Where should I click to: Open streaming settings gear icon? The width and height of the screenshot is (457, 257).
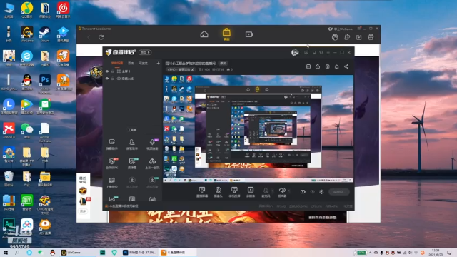[x=321, y=192]
